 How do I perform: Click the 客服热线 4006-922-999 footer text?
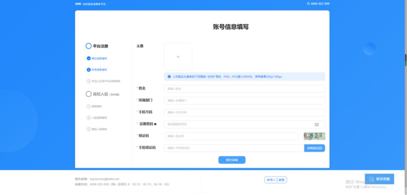pyautogui.click(x=122, y=184)
